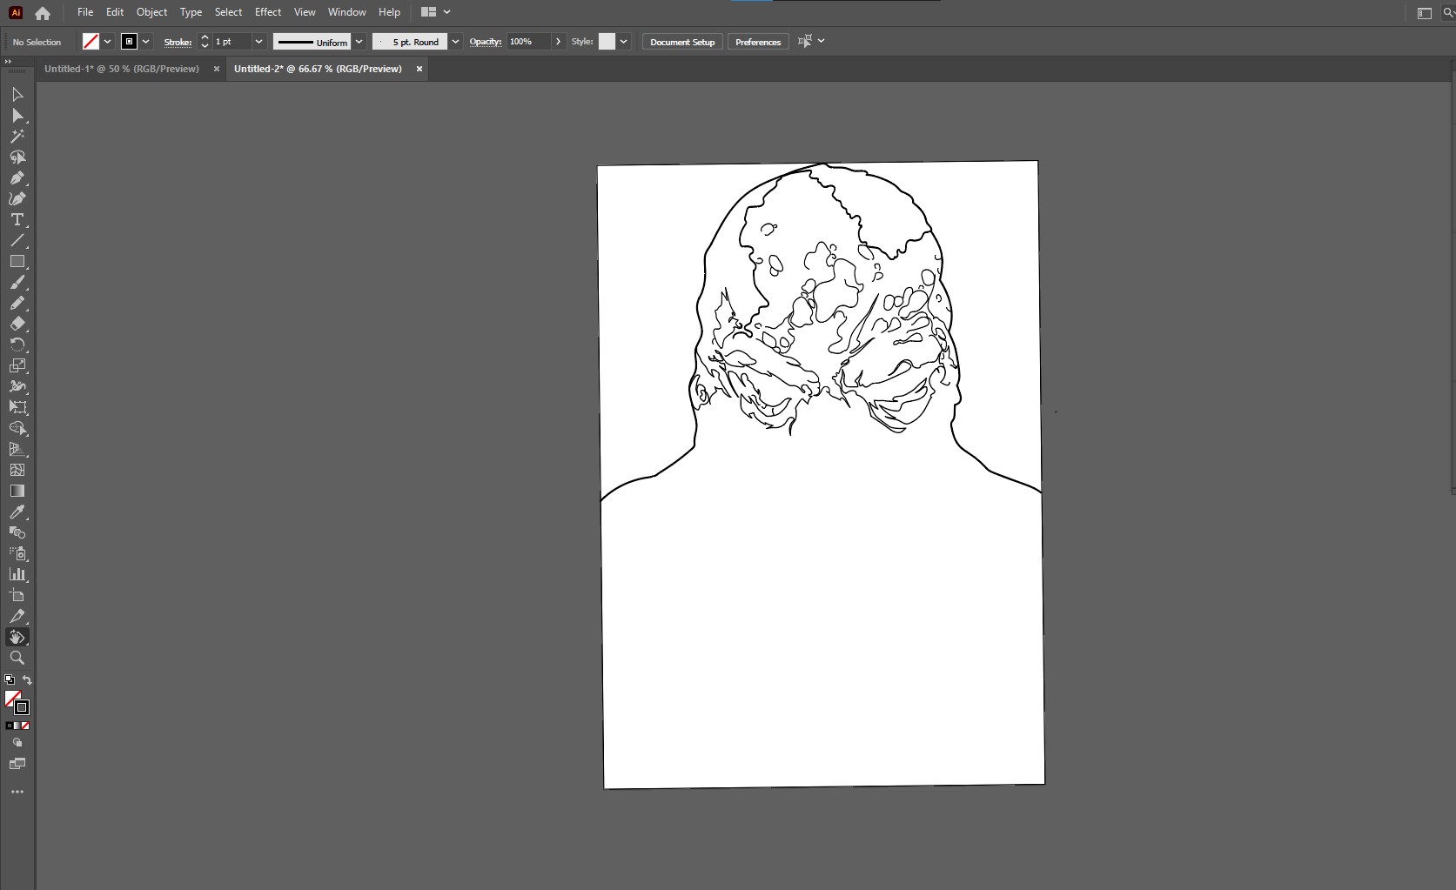
Task: Open the Effect menu
Action: coord(268,12)
